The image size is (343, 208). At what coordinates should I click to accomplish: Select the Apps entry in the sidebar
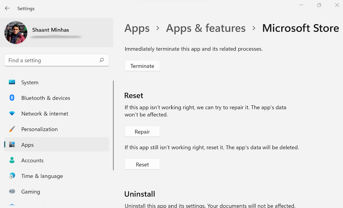[27, 144]
